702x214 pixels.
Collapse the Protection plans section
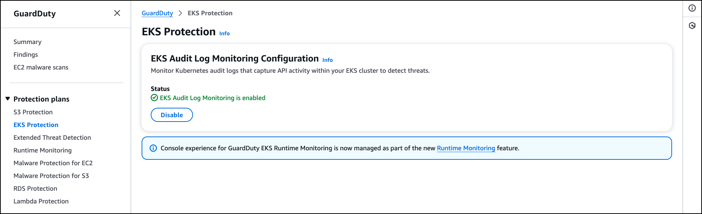click(8, 99)
